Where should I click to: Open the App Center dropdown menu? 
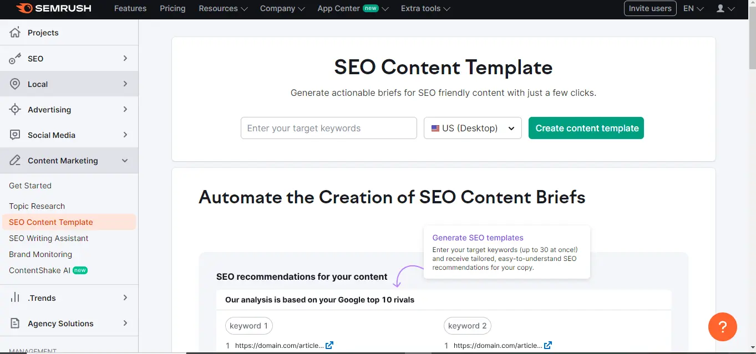[x=353, y=8]
